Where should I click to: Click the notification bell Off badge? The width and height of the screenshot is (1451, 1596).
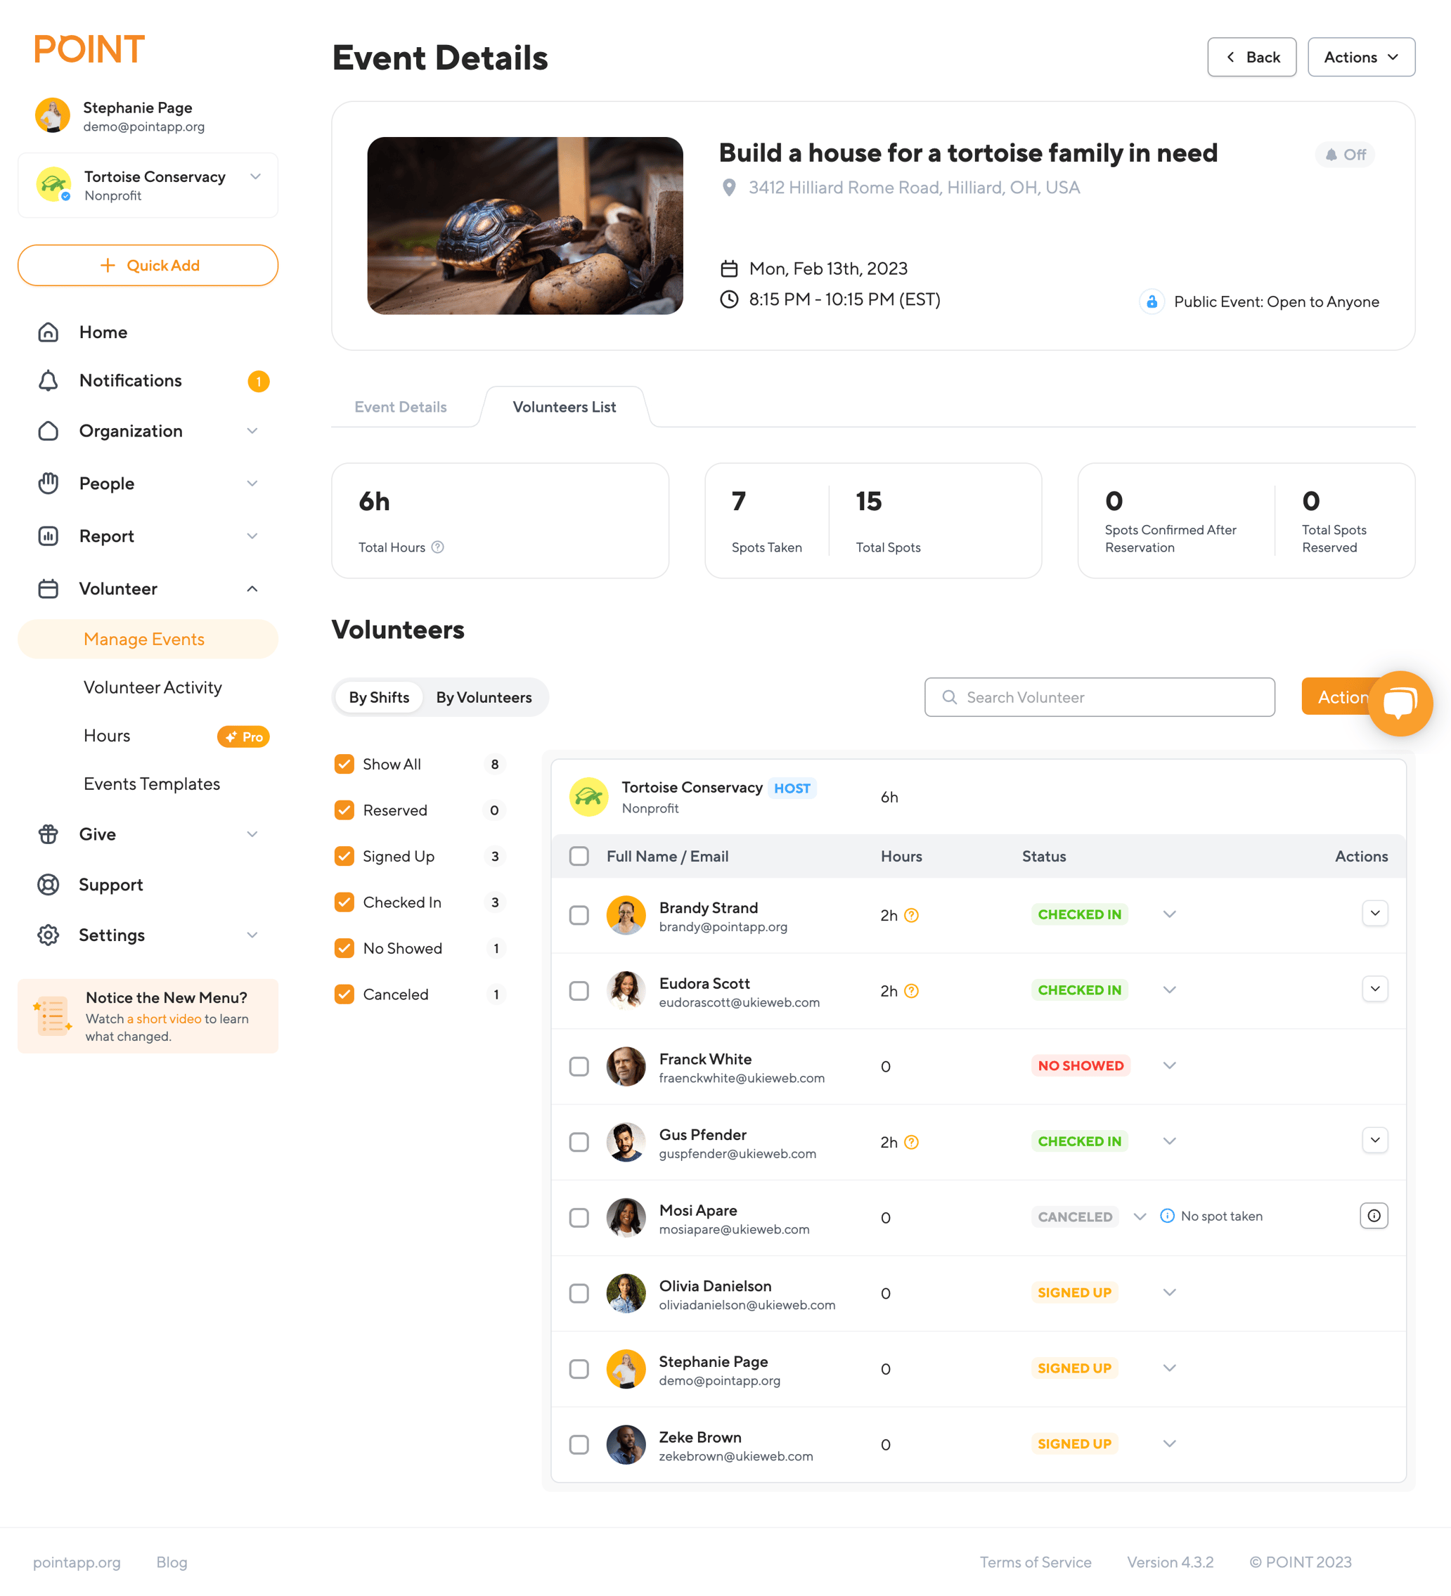1345,155
